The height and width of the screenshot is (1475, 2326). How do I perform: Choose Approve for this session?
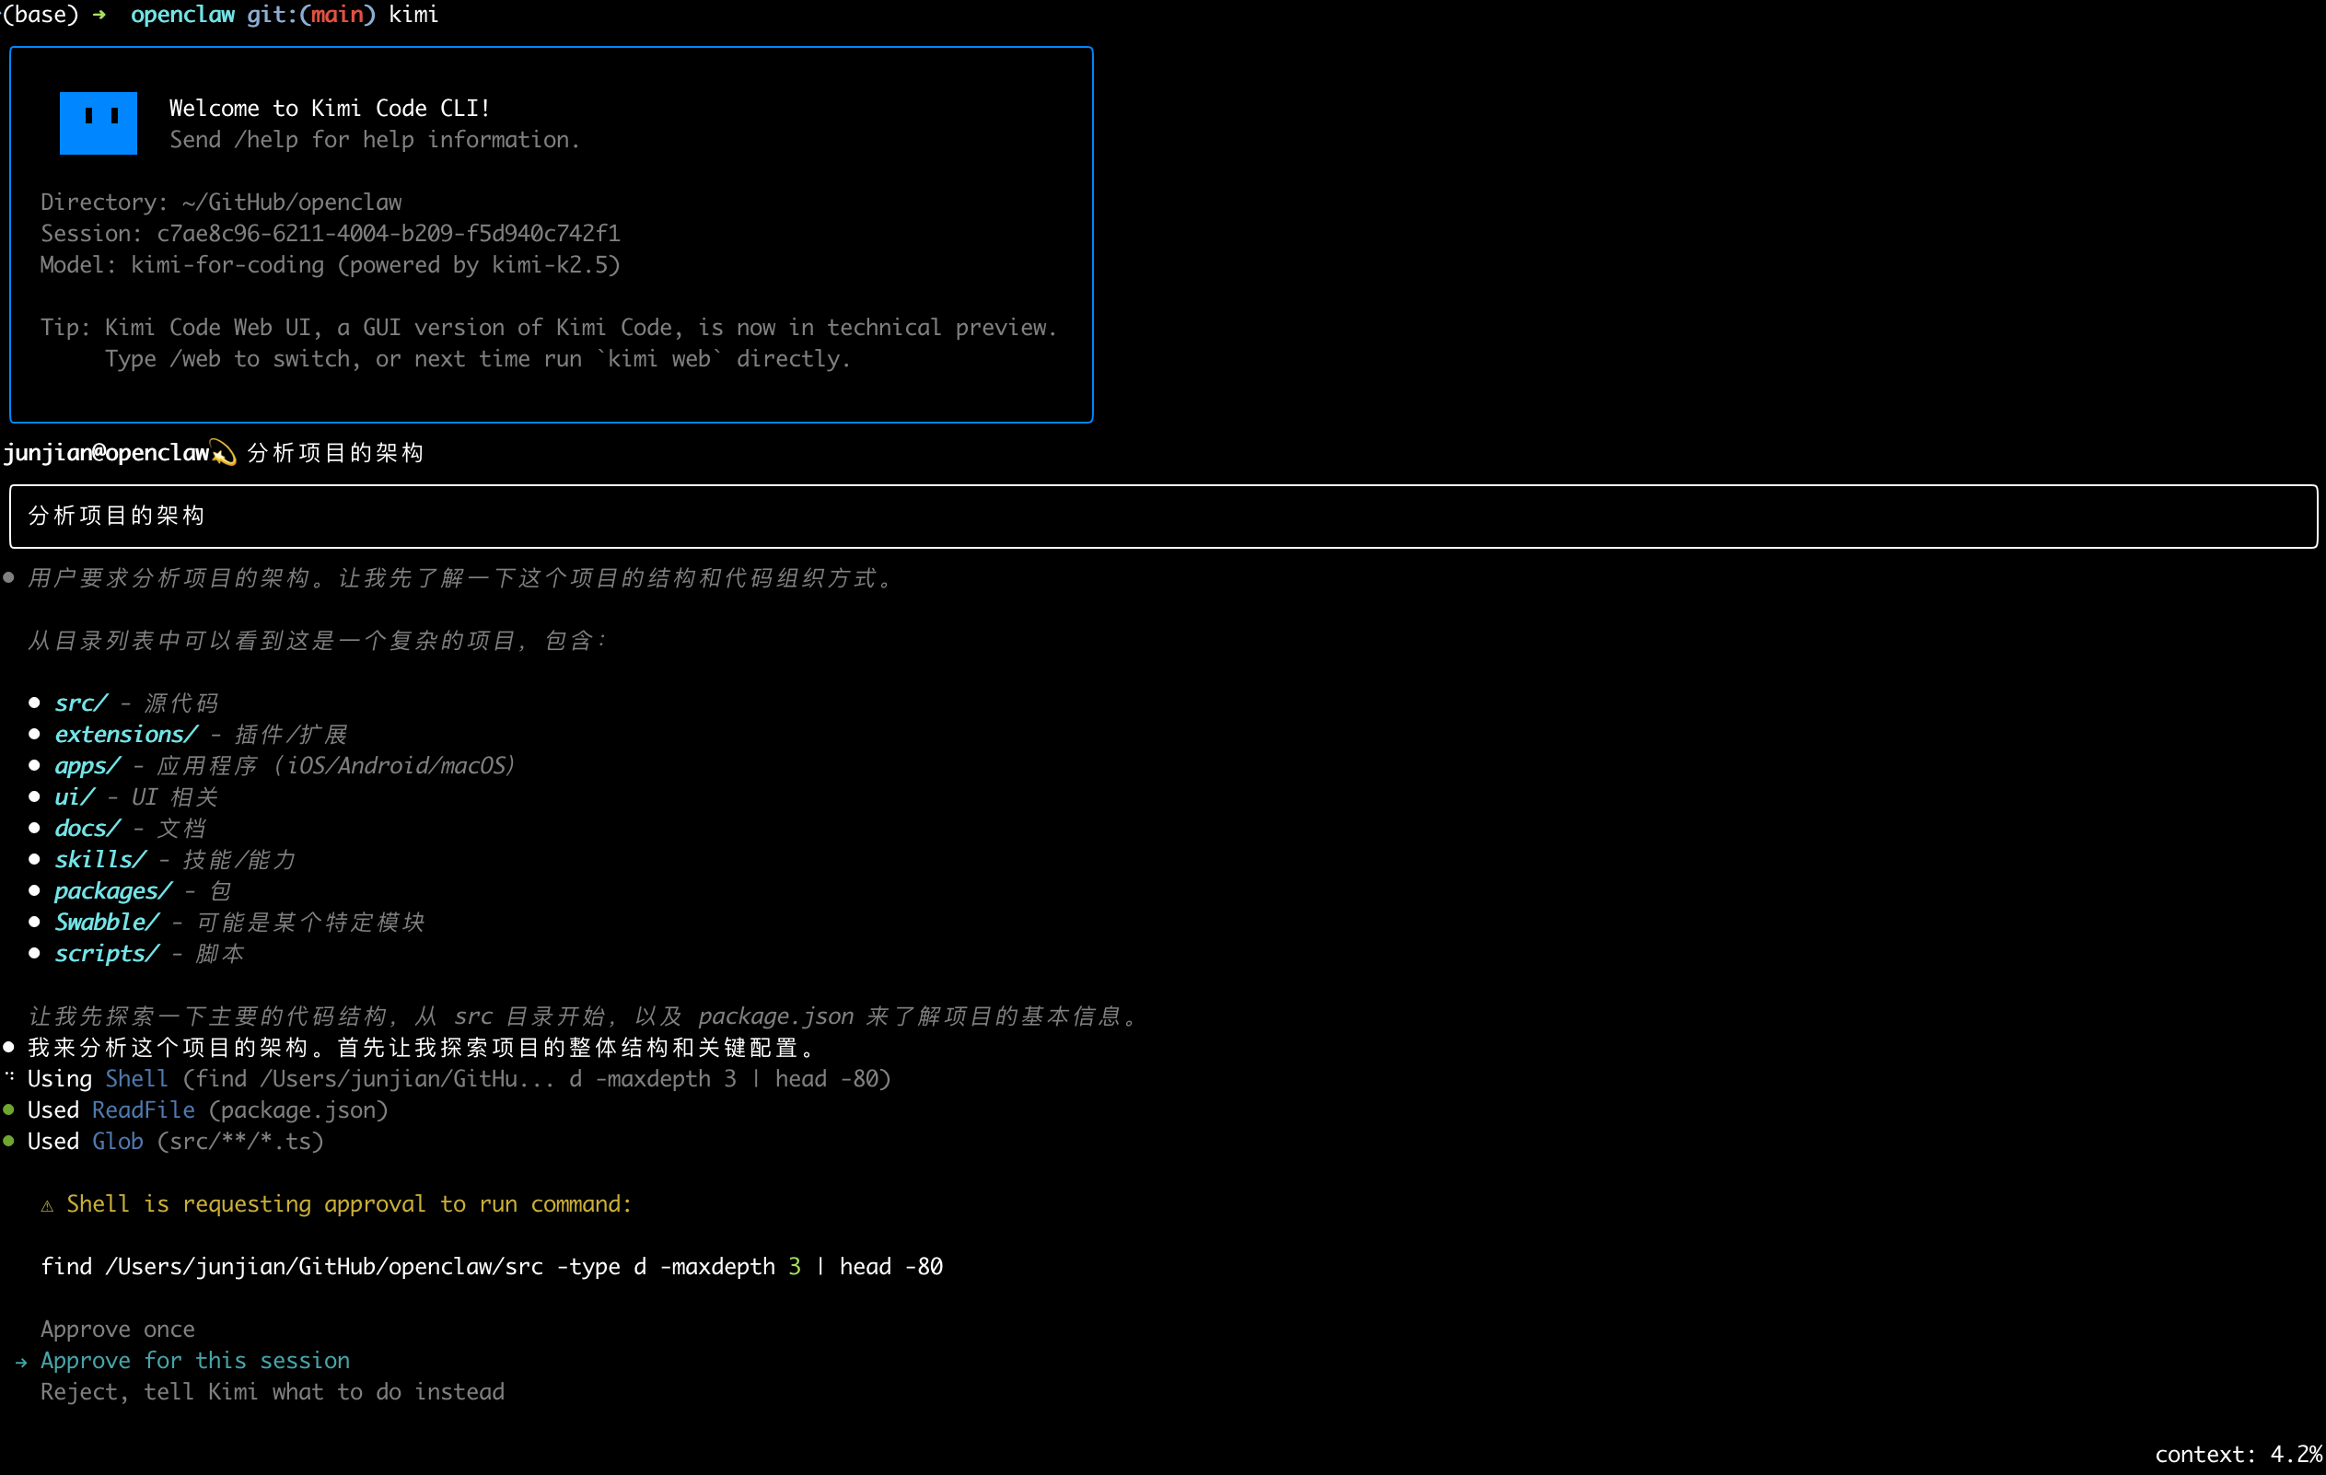point(195,1360)
